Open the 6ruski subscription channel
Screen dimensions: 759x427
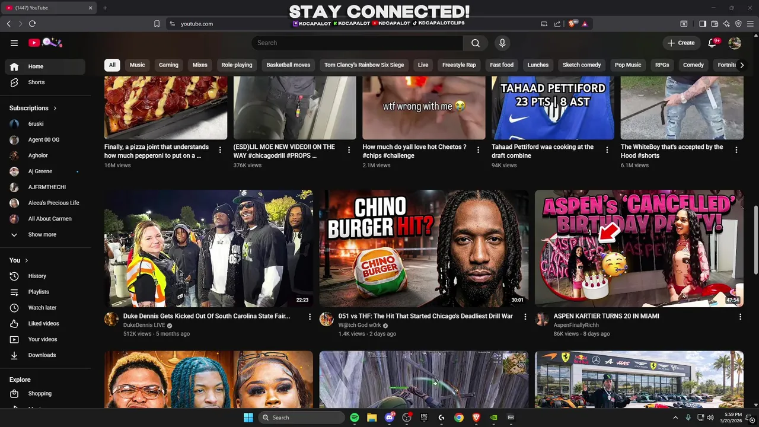point(45,124)
